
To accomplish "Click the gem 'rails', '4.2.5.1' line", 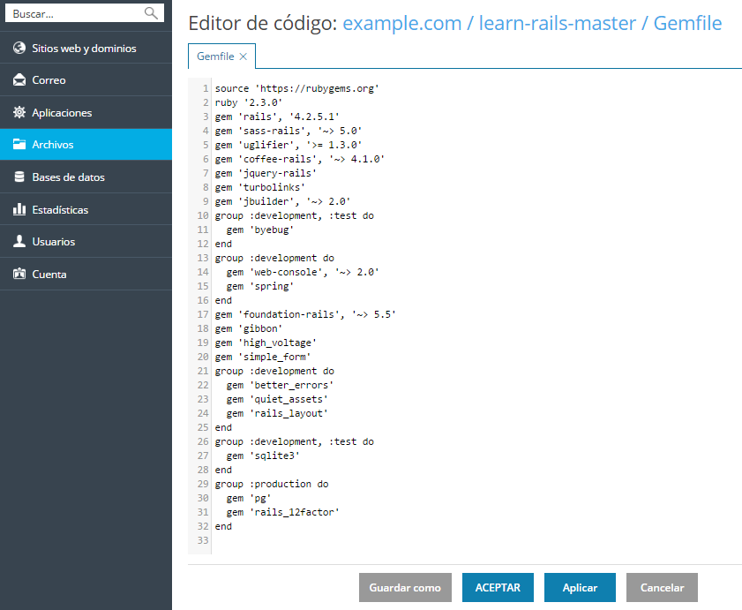I will pyautogui.click(x=277, y=117).
